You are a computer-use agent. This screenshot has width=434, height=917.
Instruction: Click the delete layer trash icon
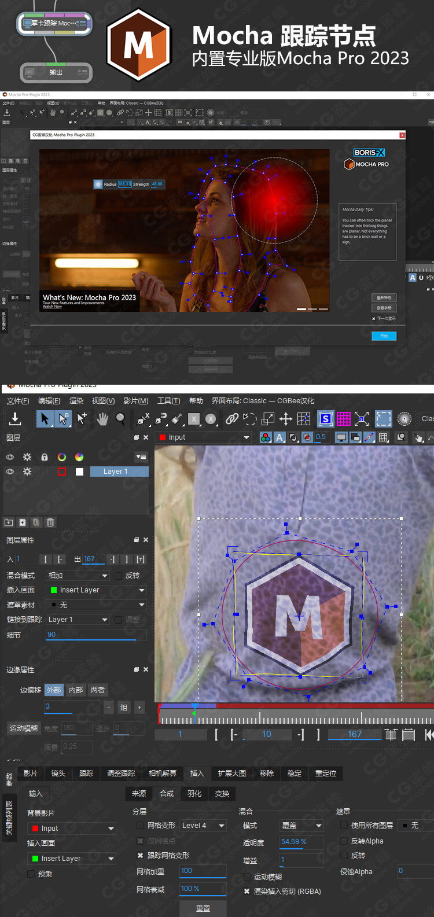(x=50, y=522)
